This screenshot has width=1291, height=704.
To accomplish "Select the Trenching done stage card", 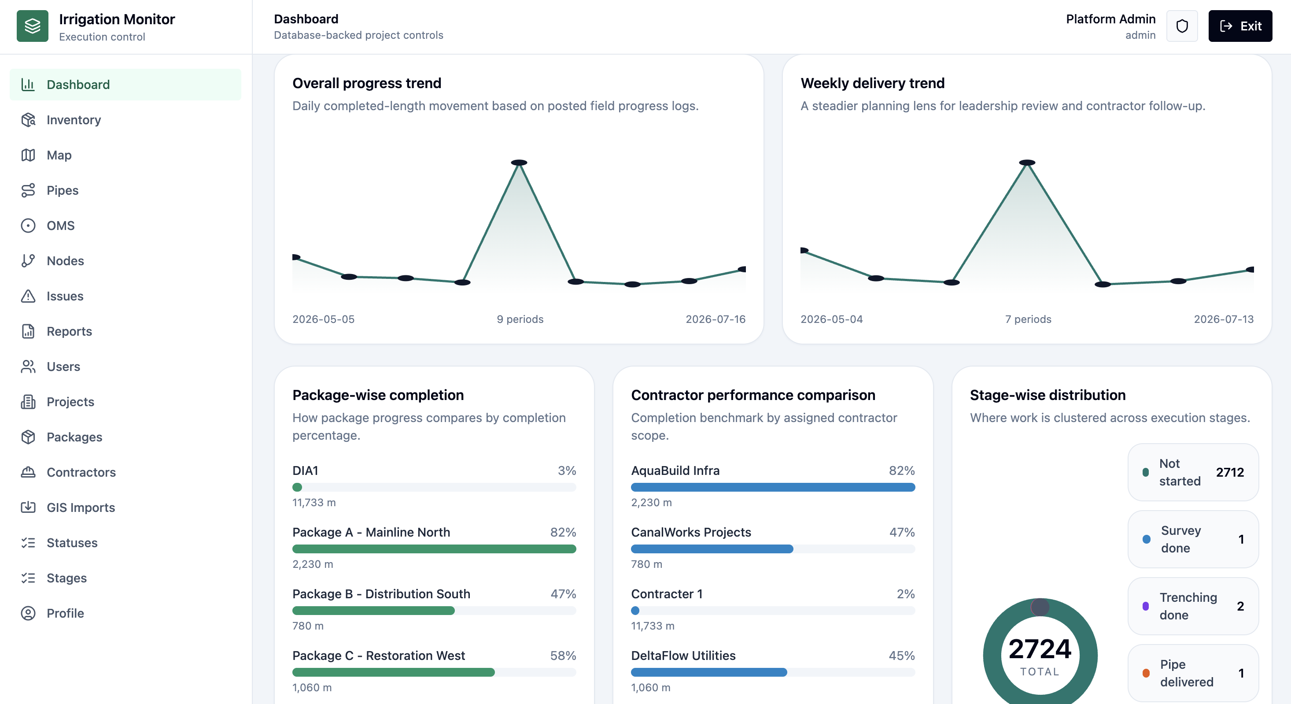I will point(1193,606).
